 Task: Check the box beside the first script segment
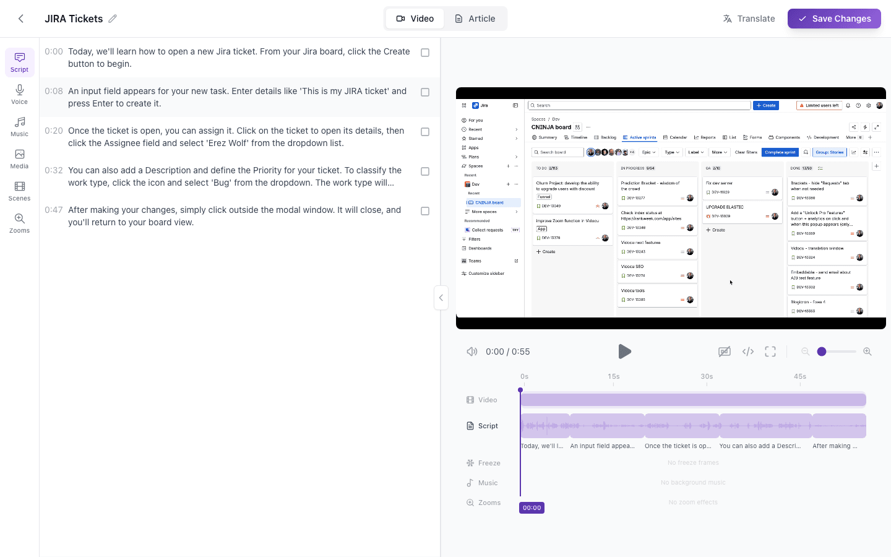click(425, 53)
